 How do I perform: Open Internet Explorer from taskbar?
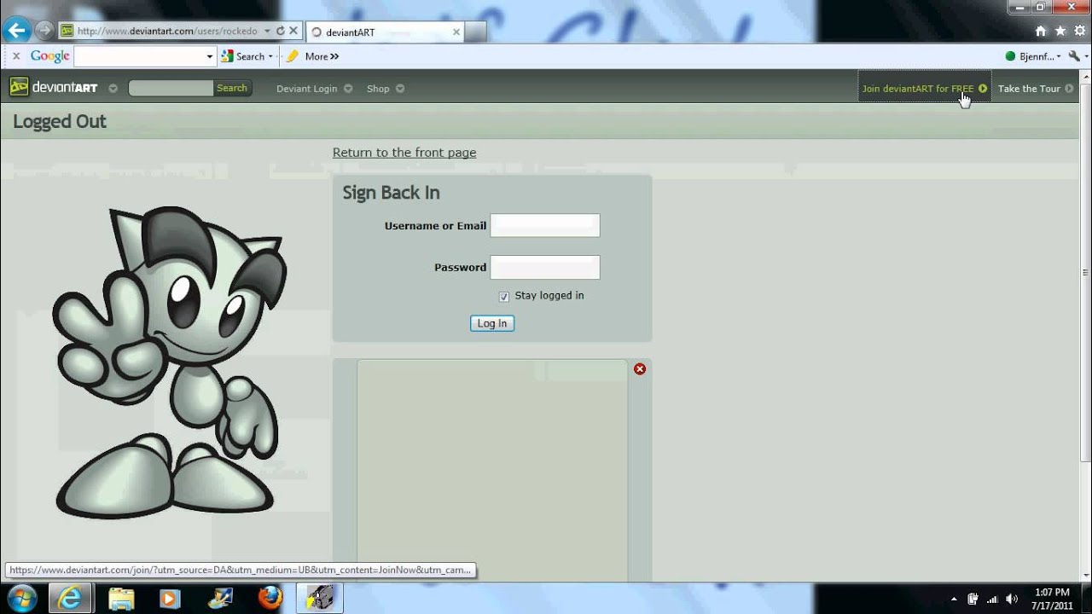click(x=70, y=598)
